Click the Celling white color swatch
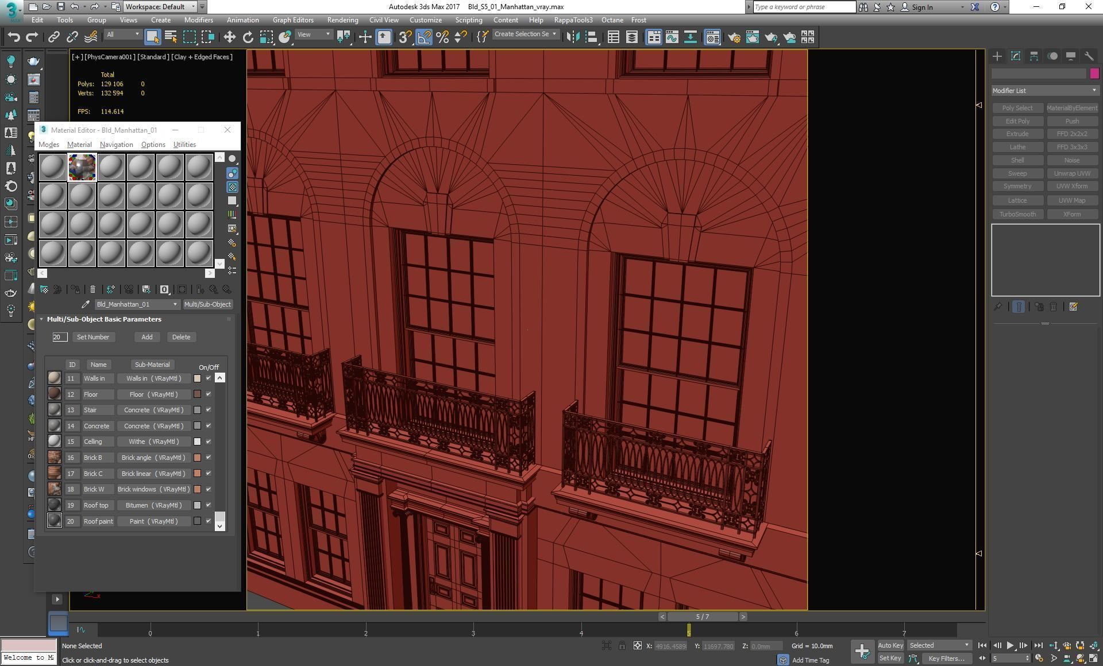1103x666 pixels. pyautogui.click(x=197, y=442)
